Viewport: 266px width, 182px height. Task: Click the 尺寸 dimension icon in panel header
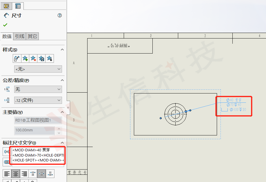pyautogui.click(x=6, y=15)
